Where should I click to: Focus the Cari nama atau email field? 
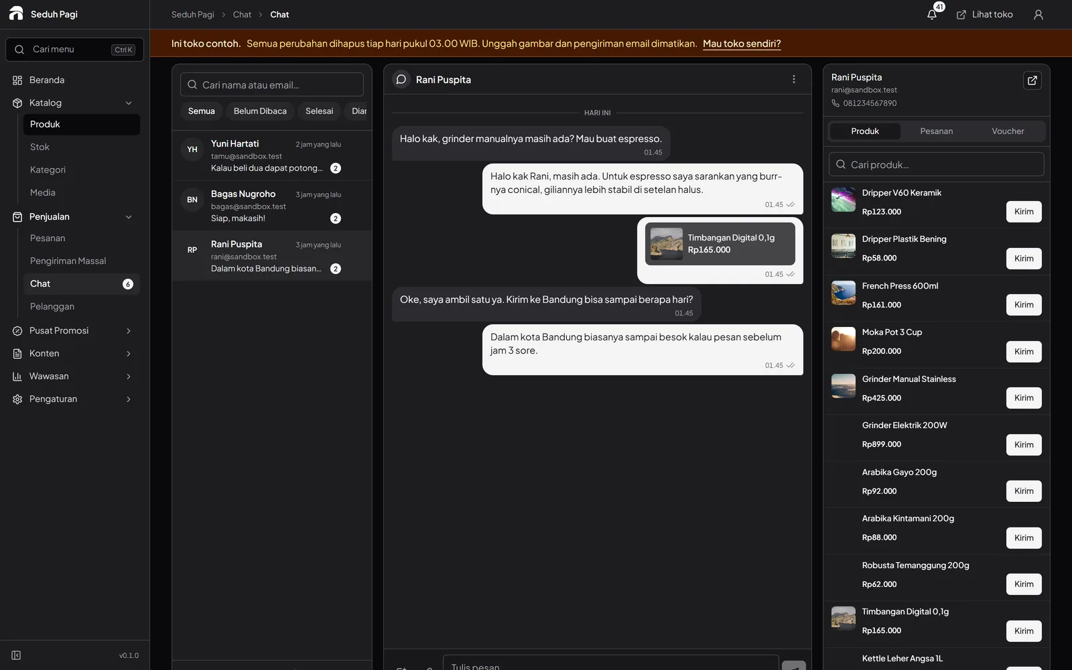[x=271, y=84]
